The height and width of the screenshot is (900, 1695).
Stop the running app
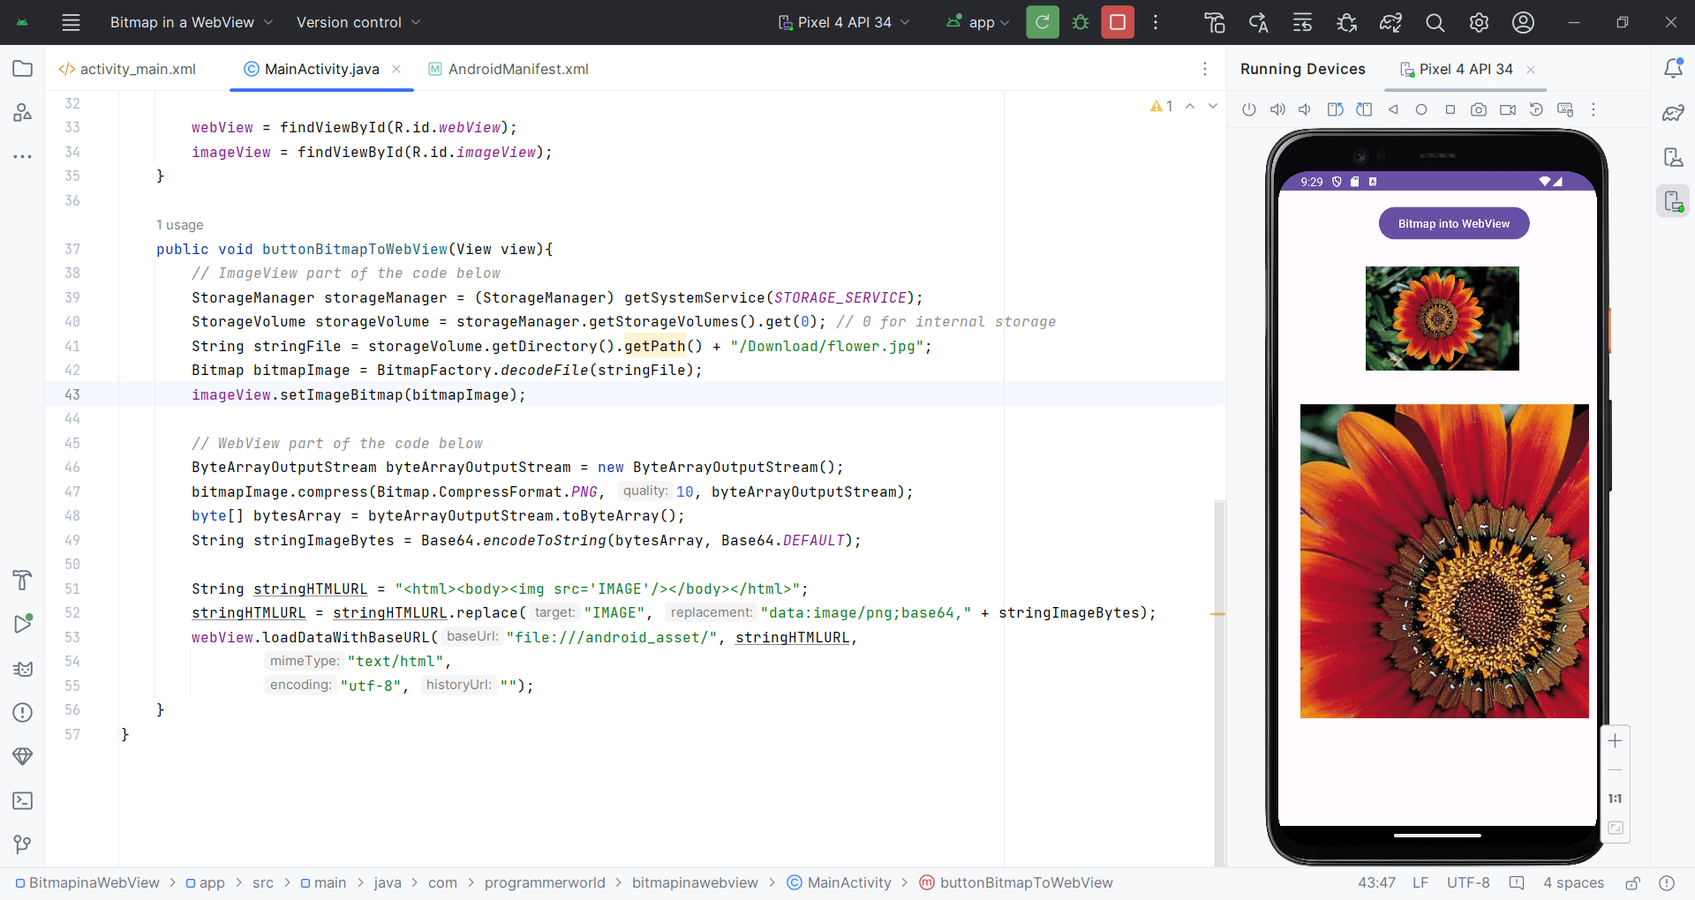1117,22
